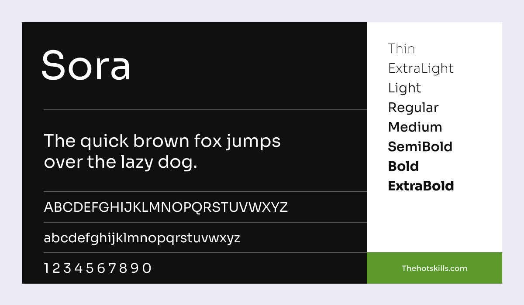Pick the Medium weight label
The image size is (524, 305).
(415, 127)
